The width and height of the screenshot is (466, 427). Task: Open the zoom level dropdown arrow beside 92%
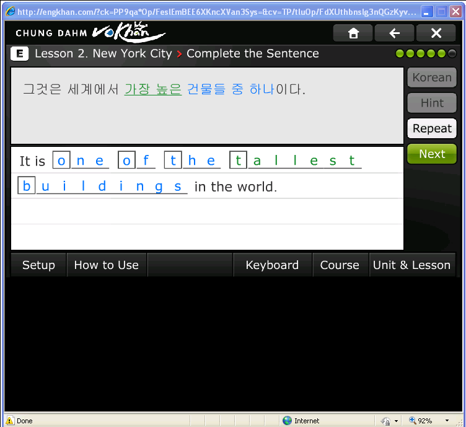click(447, 420)
